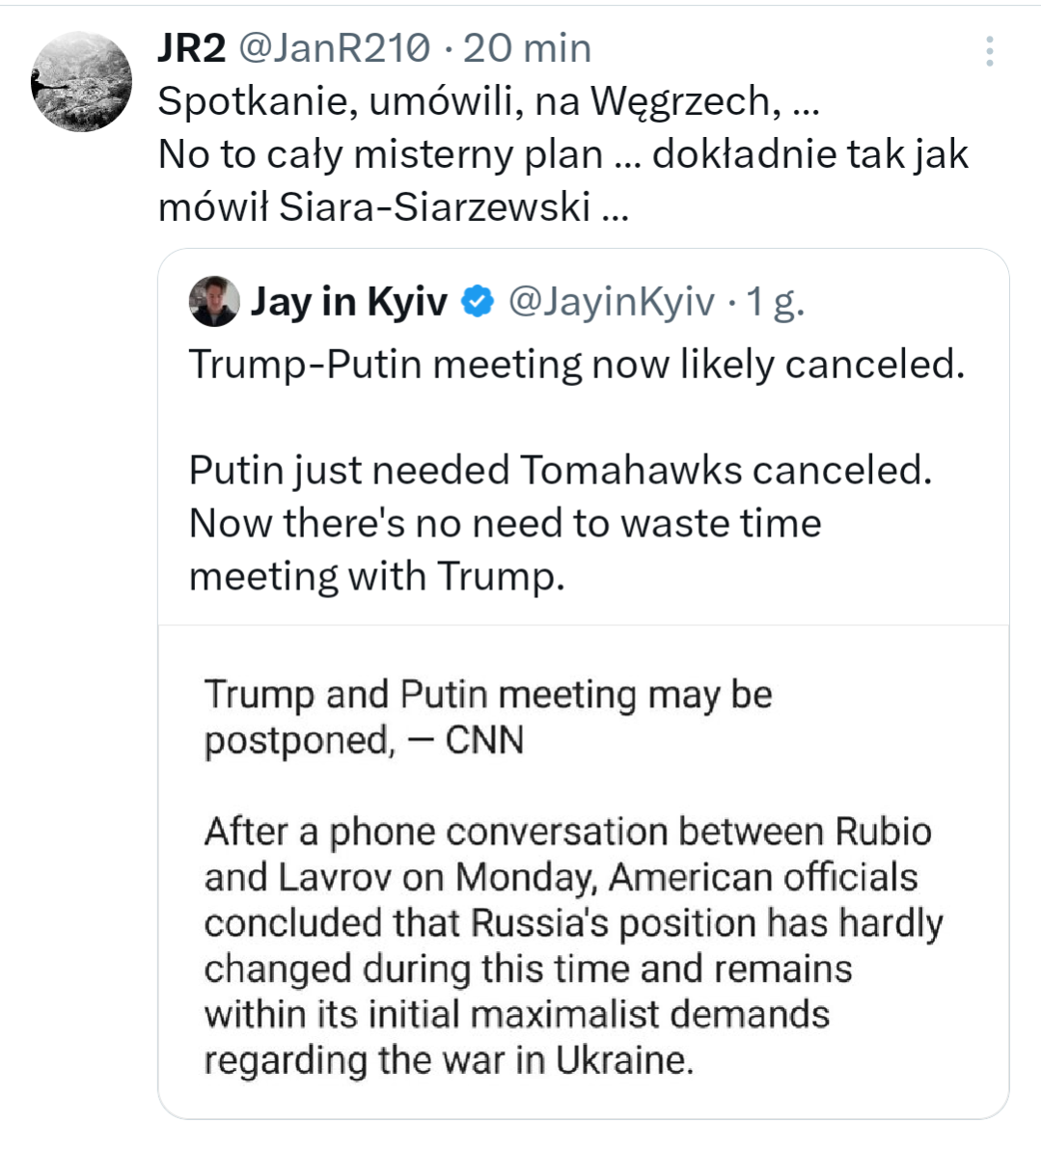Screen dimensions: 1041x1149
Task: Click the 'No to cały misterny plan' line
Action: coord(562,154)
